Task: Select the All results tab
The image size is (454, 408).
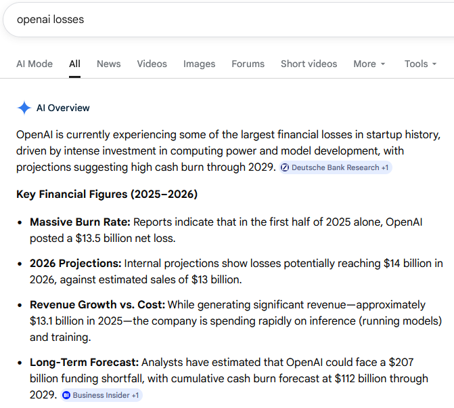Action: click(74, 64)
